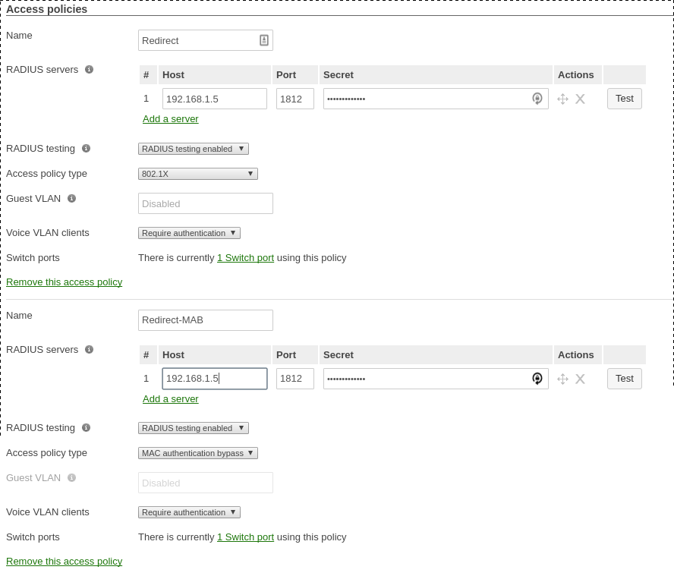Click the Port field in Redirect-MAB server row

pos(294,379)
